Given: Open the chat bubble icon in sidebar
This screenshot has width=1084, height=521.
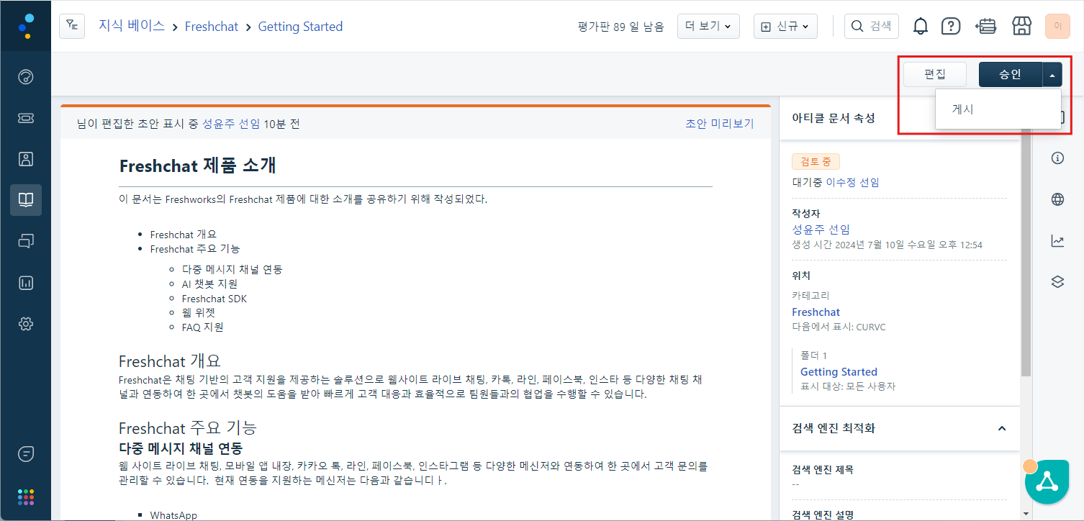Looking at the screenshot, I should point(26,454).
